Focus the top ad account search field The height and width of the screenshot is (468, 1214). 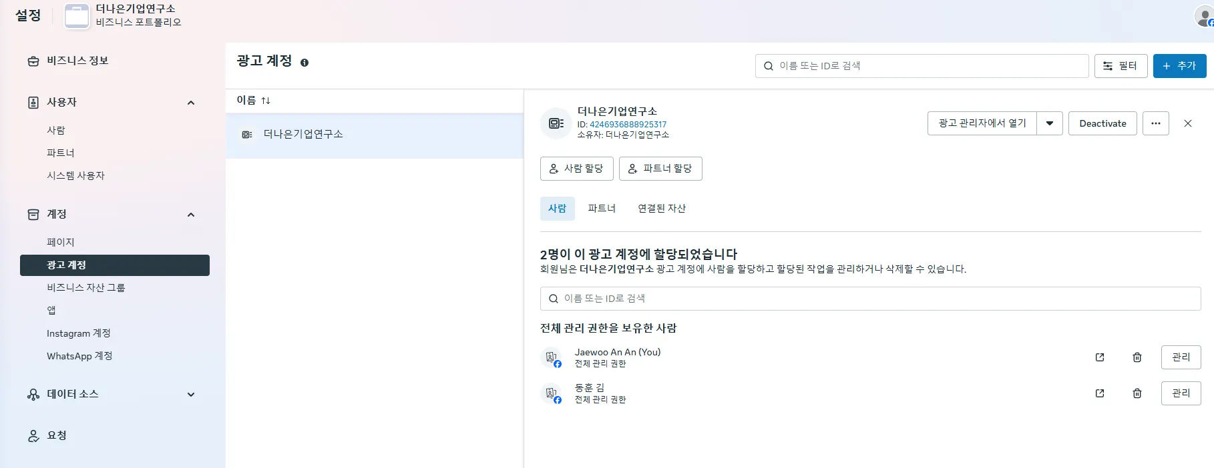pyautogui.click(x=922, y=66)
